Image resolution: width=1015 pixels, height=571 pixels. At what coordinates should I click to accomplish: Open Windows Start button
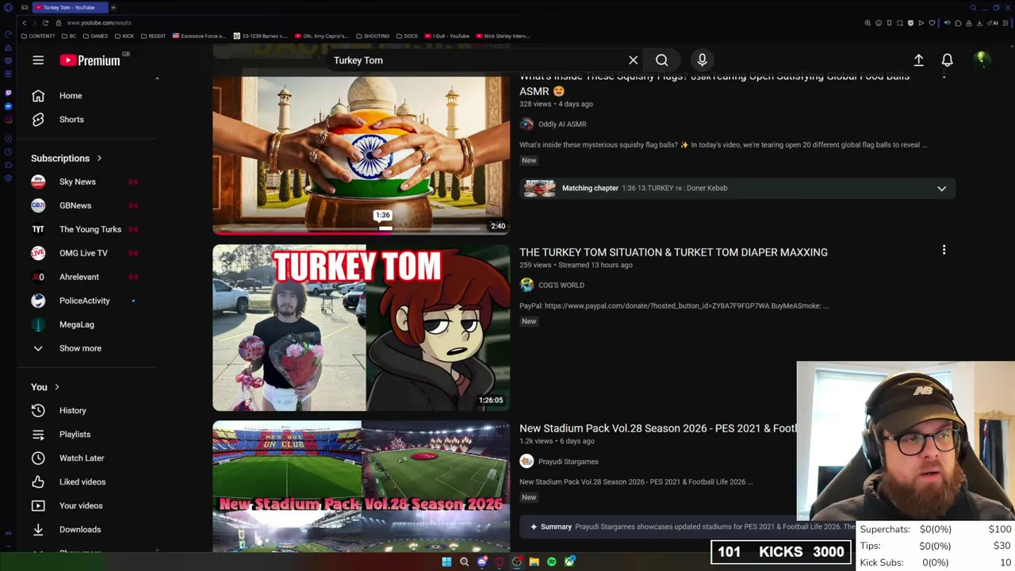446,561
